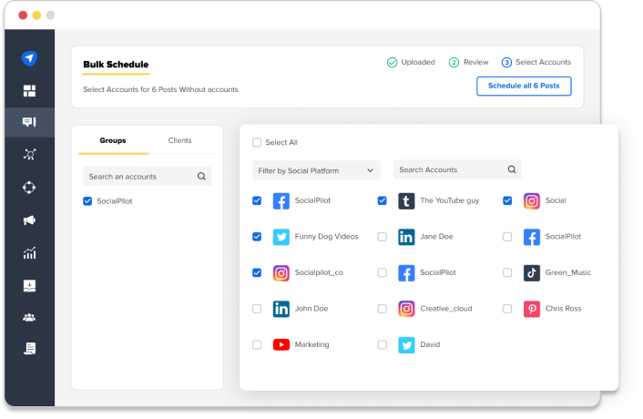Click the Socialpilot_co account name
This screenshot has height=419, width=643.
point(319,272)
